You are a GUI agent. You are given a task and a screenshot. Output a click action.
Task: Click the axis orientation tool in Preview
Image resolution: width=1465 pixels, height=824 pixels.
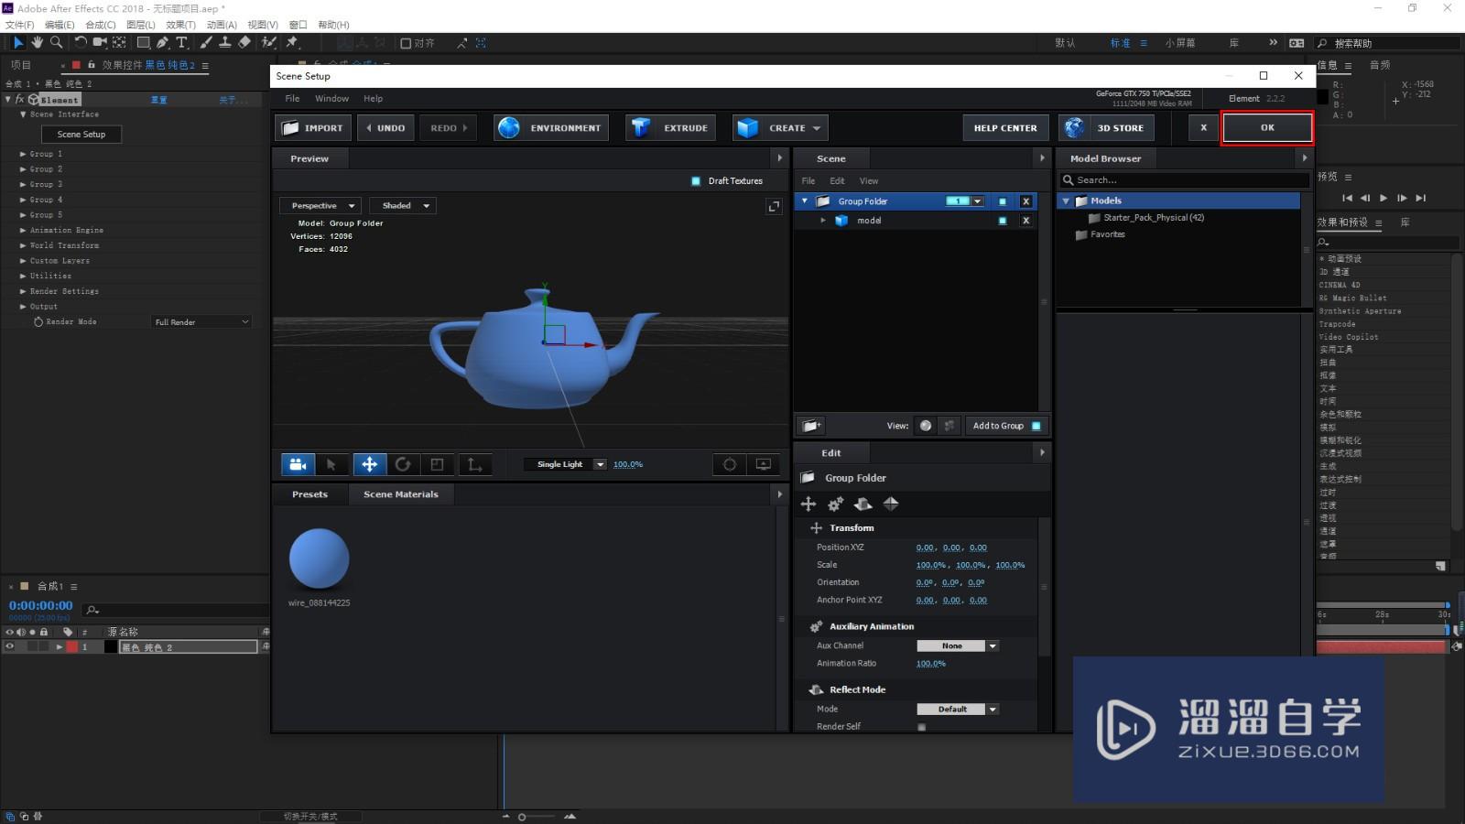(474, 464)
